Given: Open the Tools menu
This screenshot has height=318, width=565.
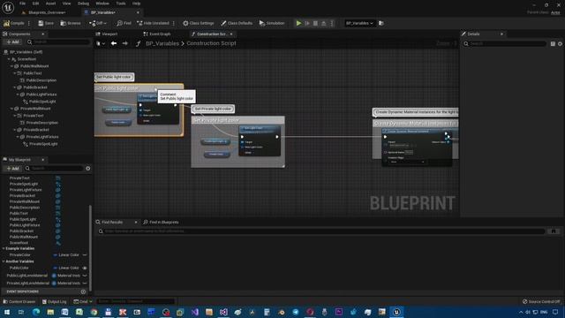Looking at the screenshot, I should (x=121, y=4).
